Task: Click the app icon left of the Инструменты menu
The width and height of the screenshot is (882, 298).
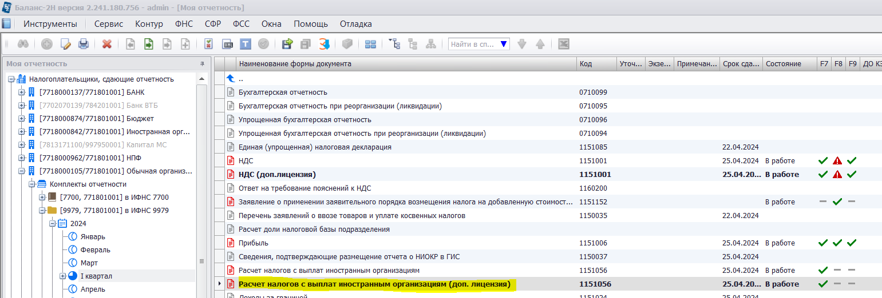Action: [6, 23]
